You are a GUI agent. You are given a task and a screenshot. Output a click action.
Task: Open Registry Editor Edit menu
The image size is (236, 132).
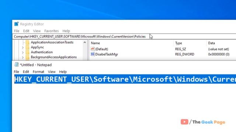[26, 31]
